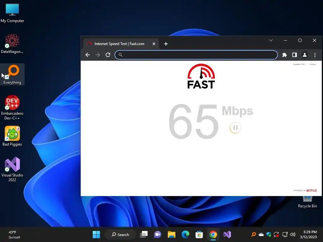
Task: Open the 43°F weather widget
Action: (14, 234)
